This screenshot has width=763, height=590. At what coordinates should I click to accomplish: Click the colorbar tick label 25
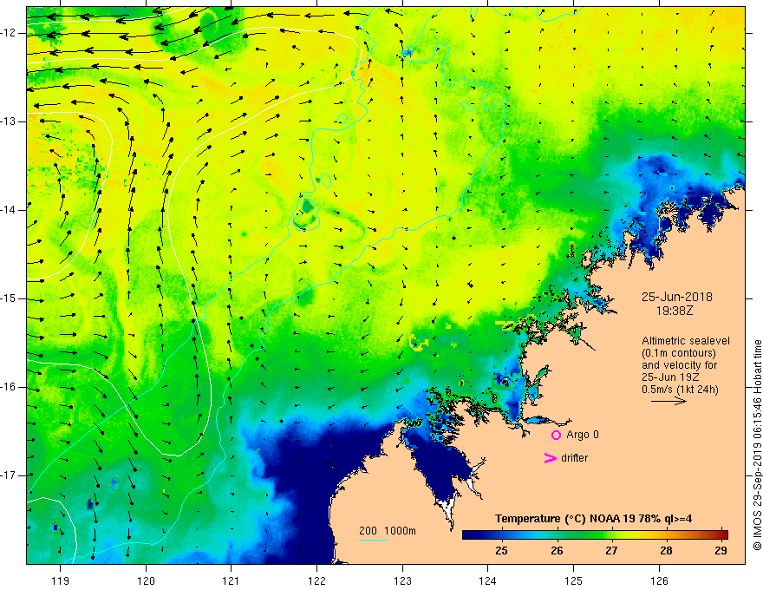click(502, 551)
